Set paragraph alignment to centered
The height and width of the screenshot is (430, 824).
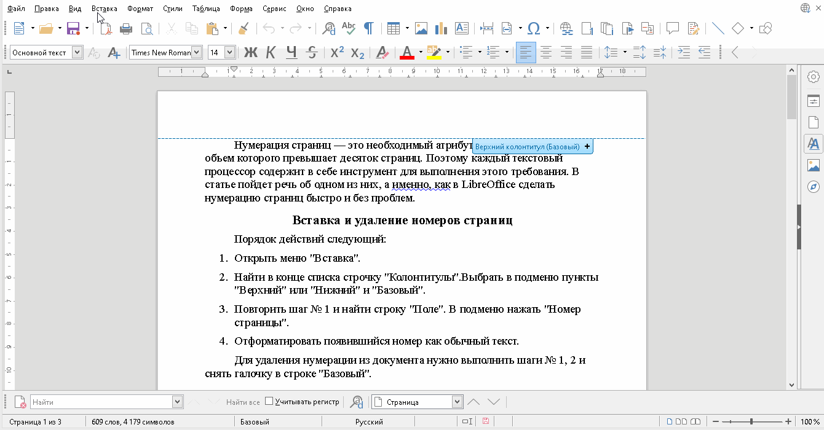pyautogui.click(x=545, y=53)
